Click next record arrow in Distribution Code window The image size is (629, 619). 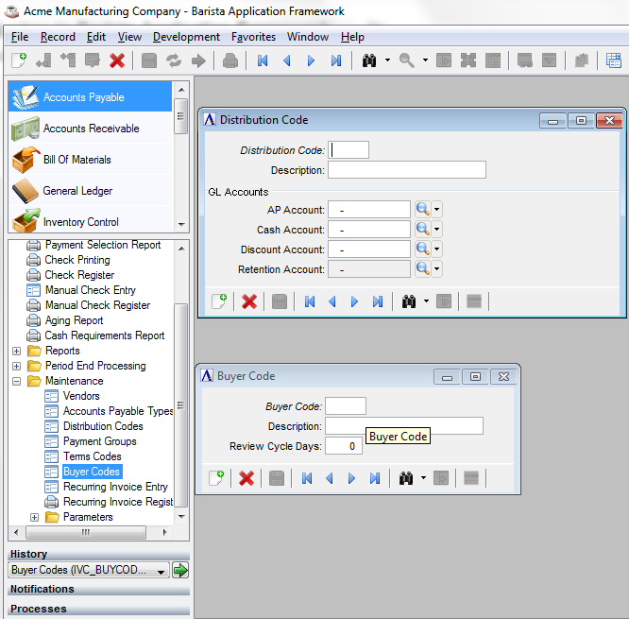[354, 301]
